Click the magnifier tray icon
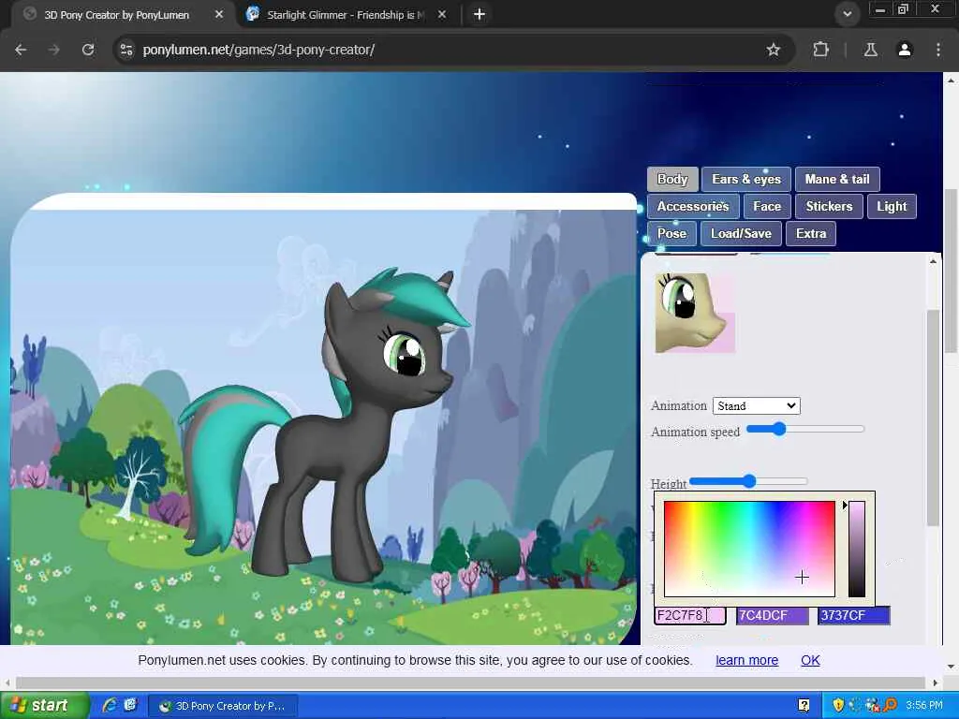 coord(890,706)
